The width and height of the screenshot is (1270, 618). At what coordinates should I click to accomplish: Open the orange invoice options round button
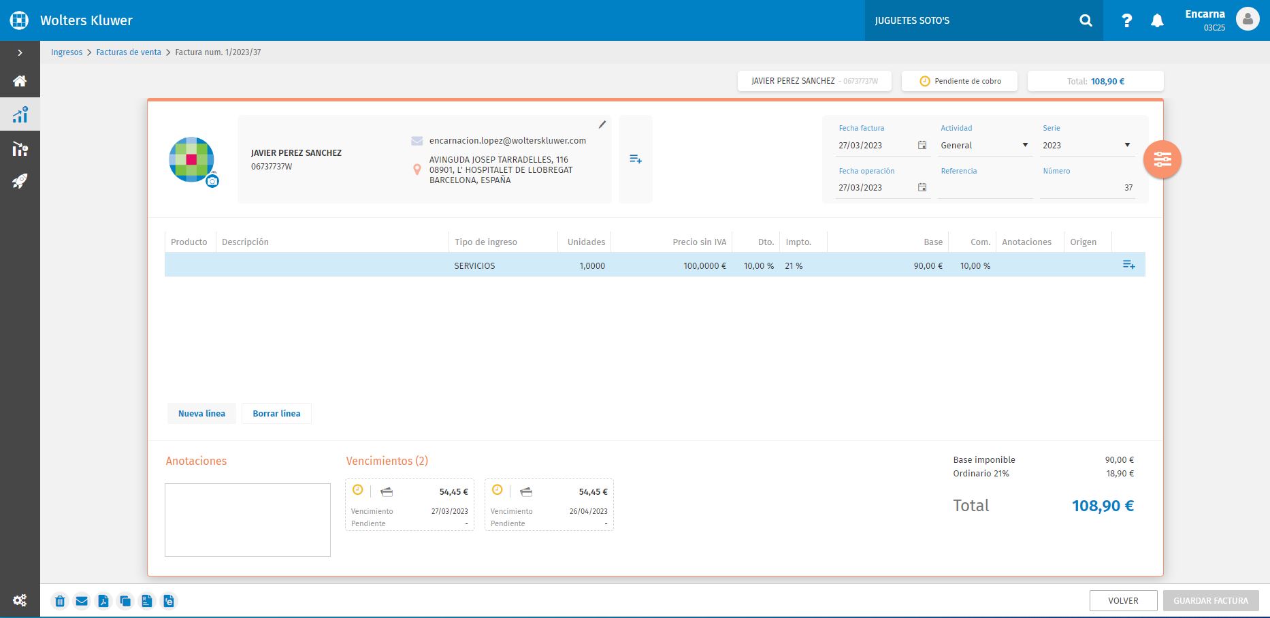tap(1162, 160)
